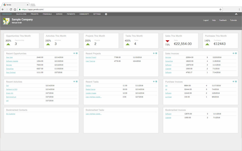Open list view for Recent Opportunities
This screenshot has width=242, height=151.
(x=77, y=53)
